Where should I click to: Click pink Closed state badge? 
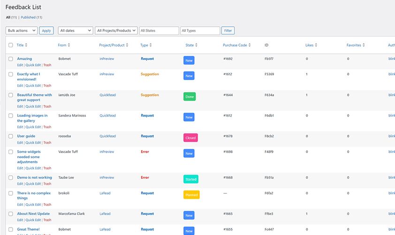pyautogui.click(x=190, y=138)
